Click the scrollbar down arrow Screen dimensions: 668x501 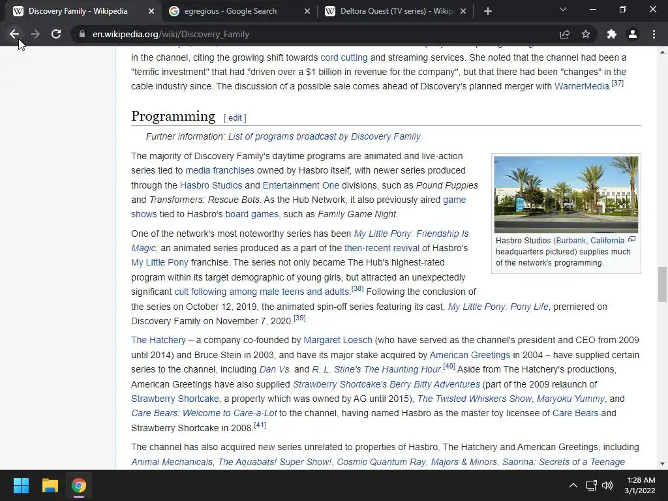point(662,464)
